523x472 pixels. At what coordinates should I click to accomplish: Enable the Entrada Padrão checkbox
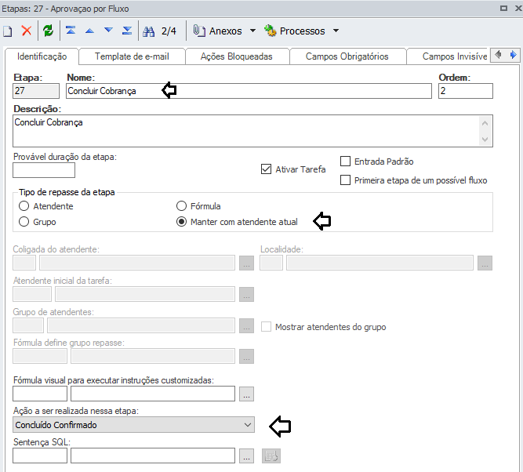click(346, 162)
